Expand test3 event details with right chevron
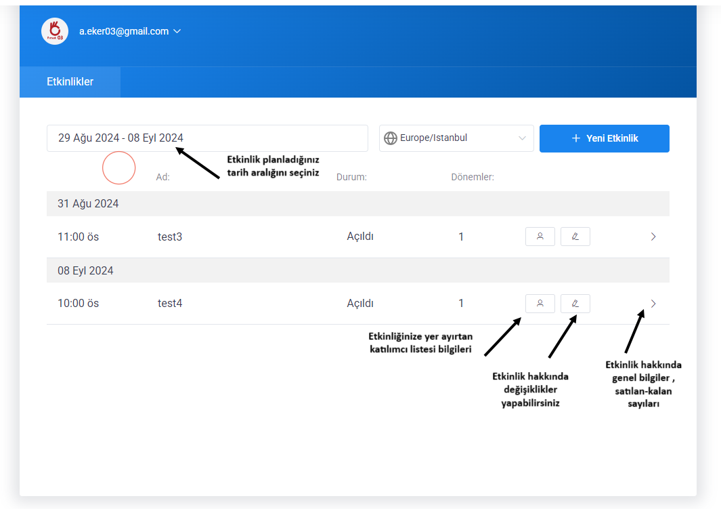This screenshot has height=509, width=721. (653, 237)
